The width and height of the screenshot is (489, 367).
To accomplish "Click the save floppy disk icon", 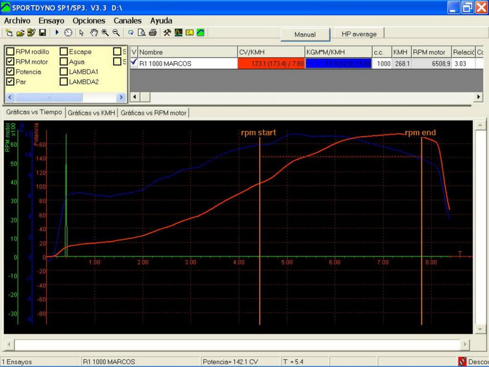I will click(x=42, y=33).
